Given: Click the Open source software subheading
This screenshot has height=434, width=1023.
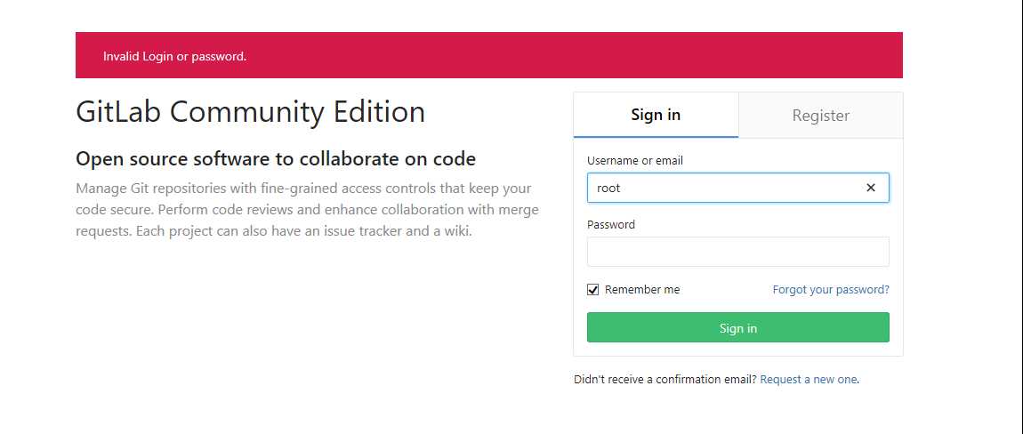Looking at the screenshot, I should point(276,159).
